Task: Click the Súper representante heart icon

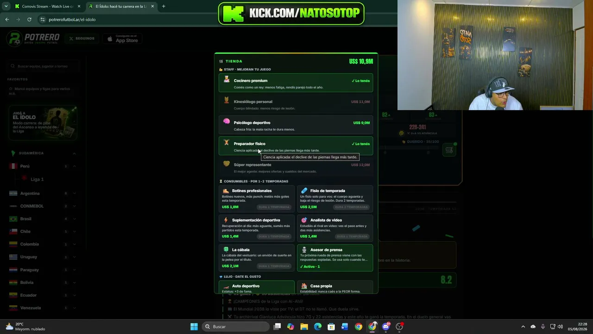Action: click(227, 164)
